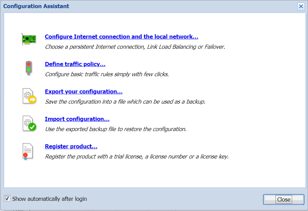Select the Export your configuration link
Image resolution: width=308 pixels, height=211 pixels.
tap(84, 91)
